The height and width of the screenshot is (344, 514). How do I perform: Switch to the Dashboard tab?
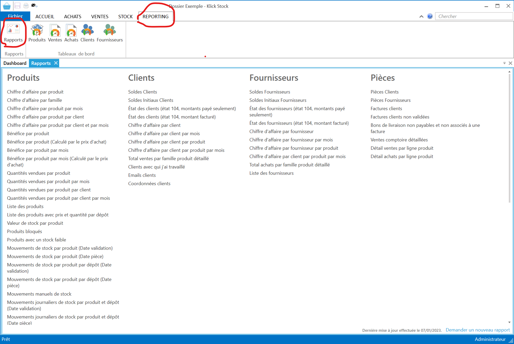15,63
